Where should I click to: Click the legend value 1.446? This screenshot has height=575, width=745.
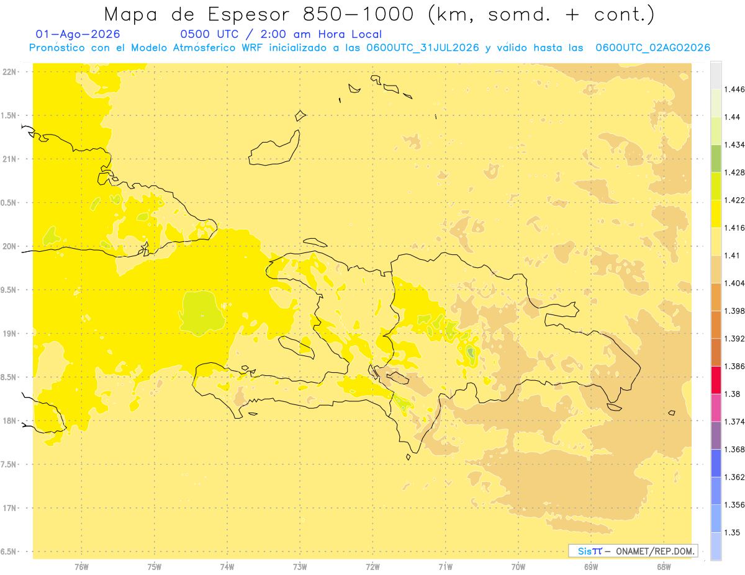(734, 89)
